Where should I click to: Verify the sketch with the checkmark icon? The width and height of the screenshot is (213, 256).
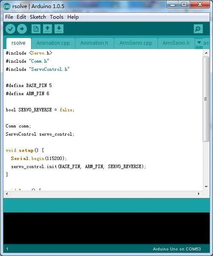click(10, 29)
